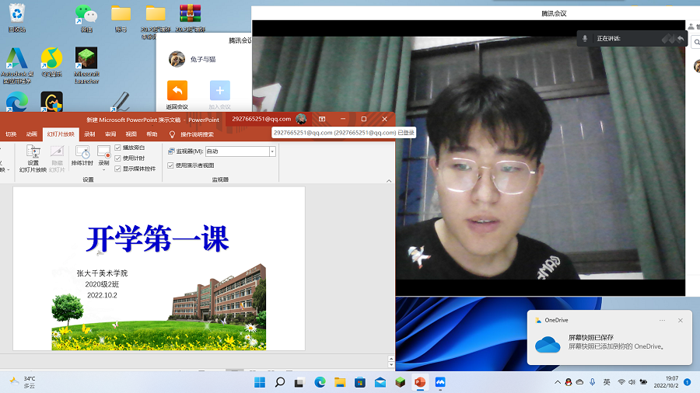Click the scroll-down arrow of the slide pane
The height and width of the screenshot is (393, 700).
391,365
